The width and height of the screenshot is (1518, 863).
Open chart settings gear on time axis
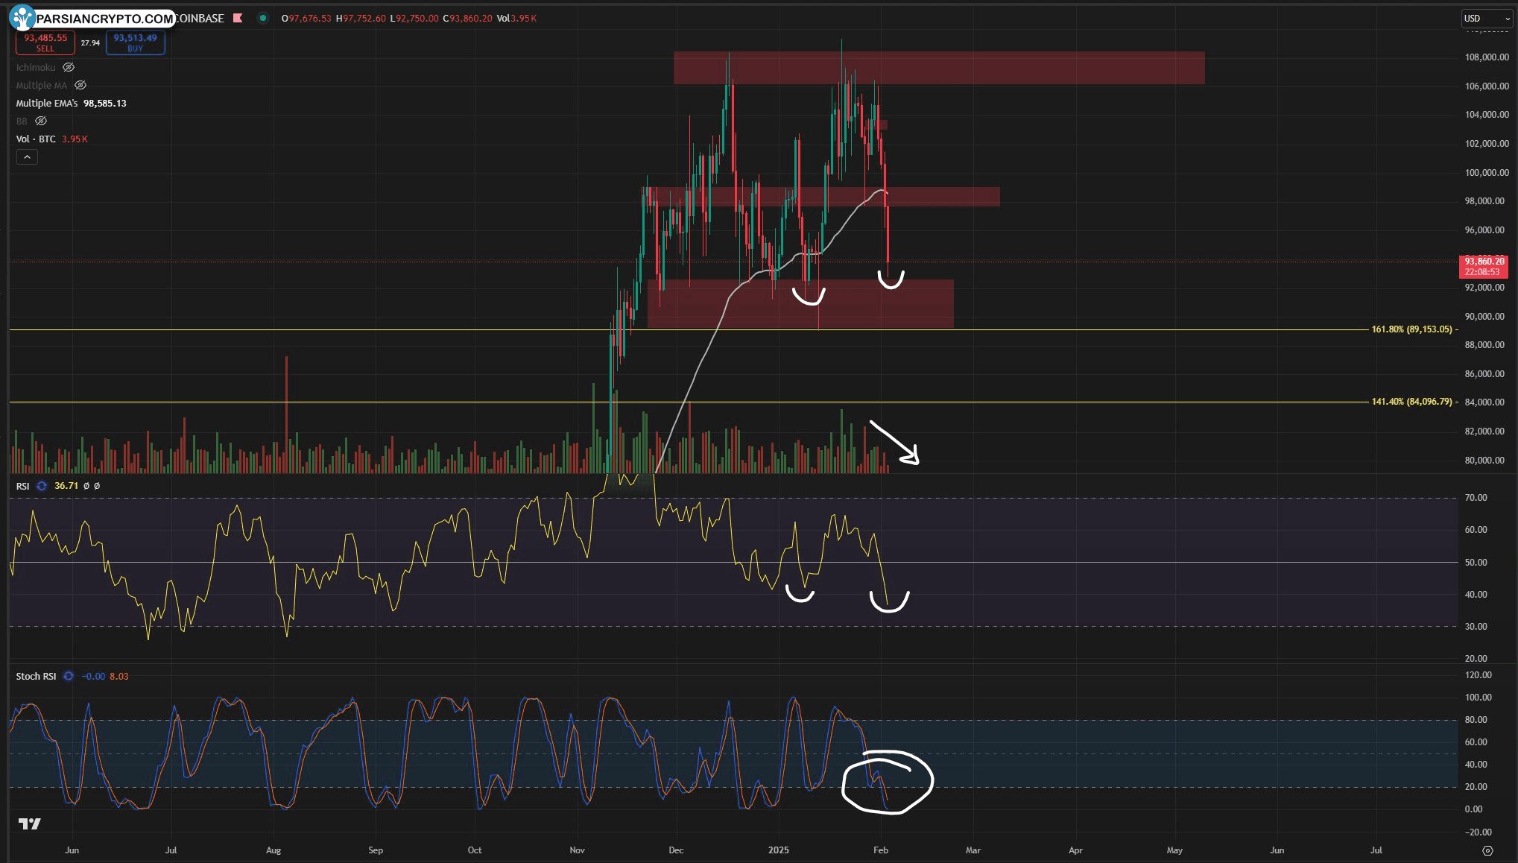coord(1487,850)
